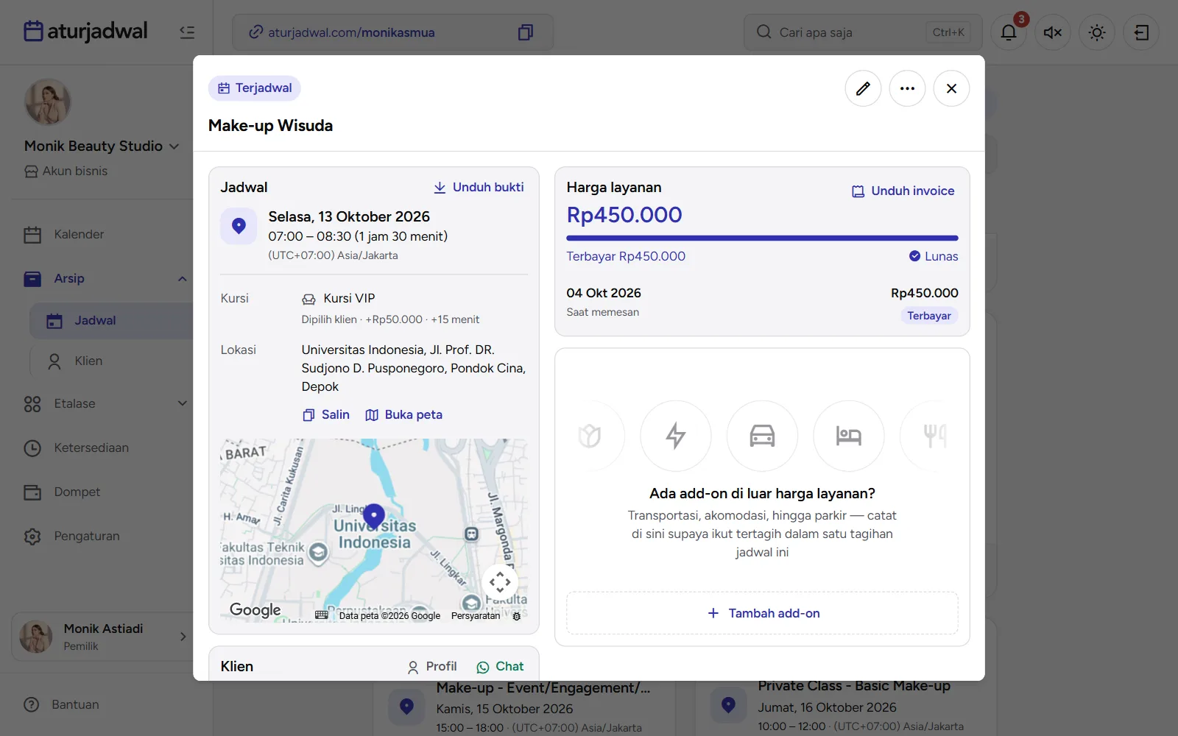Click the Terbayar status tag

tap(929, 316)
